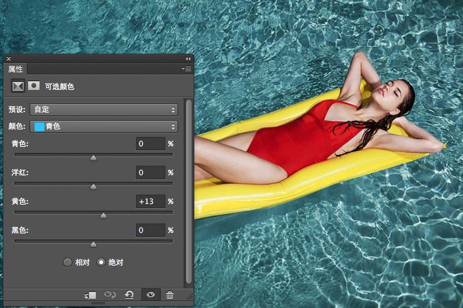Collapse the panel with double-arrow icon
The height and width of the screenshot is (308, 463).
click(188, 59)
